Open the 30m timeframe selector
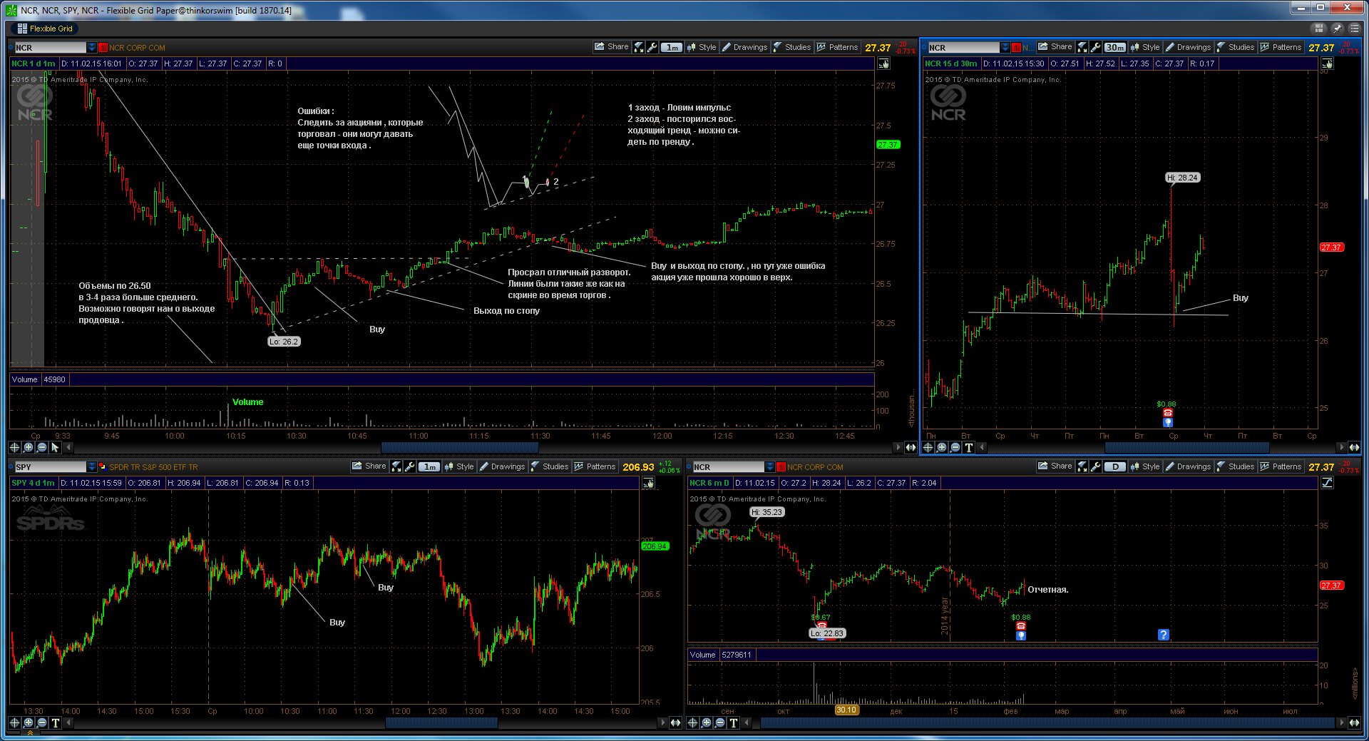Screen dimensions: 1369x741 1115,47
